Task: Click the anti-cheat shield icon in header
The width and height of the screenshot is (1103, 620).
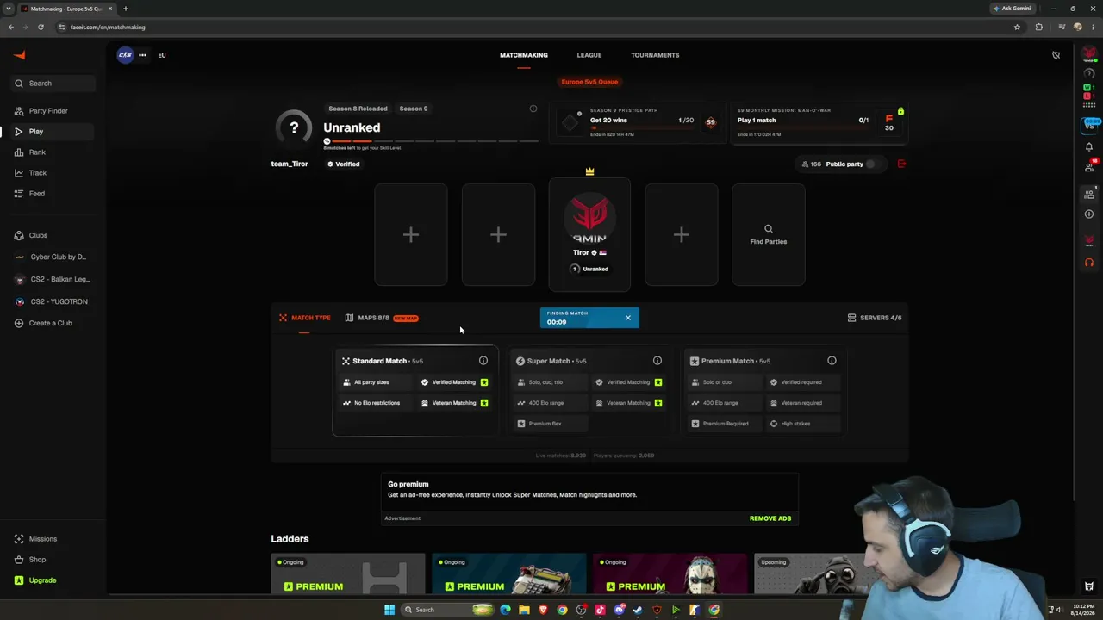Action: click(1056, 55)
